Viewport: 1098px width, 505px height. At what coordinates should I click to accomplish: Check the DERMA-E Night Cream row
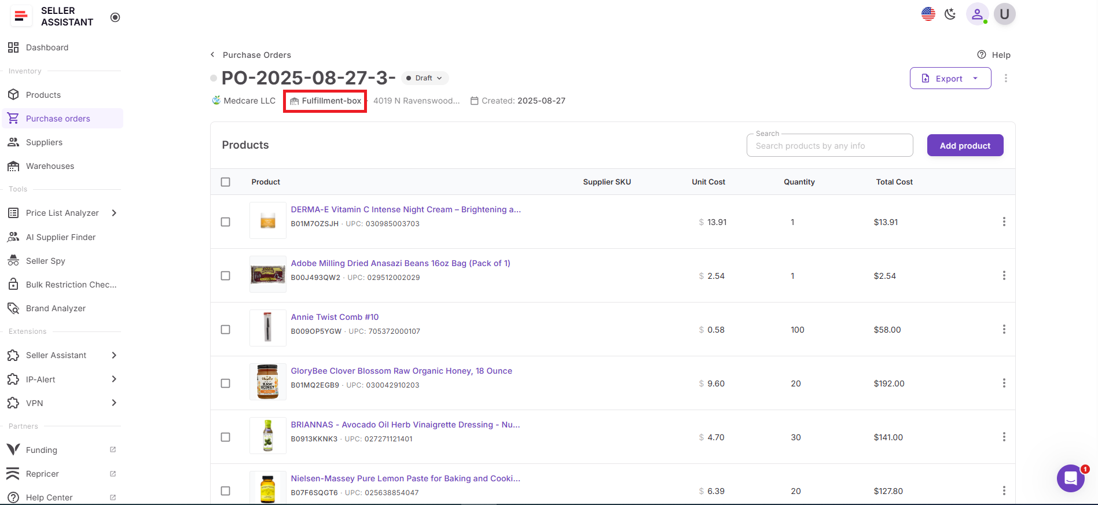(226, 222)
